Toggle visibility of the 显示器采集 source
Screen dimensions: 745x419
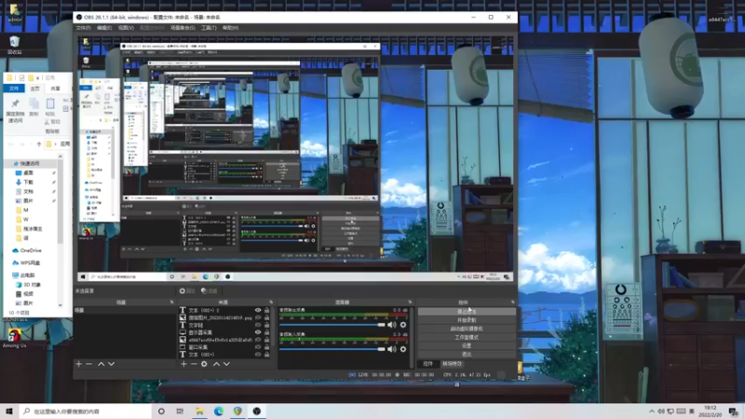(258, 332)
